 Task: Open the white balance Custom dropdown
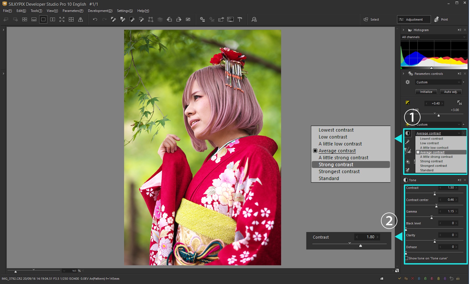pos(438,124)
